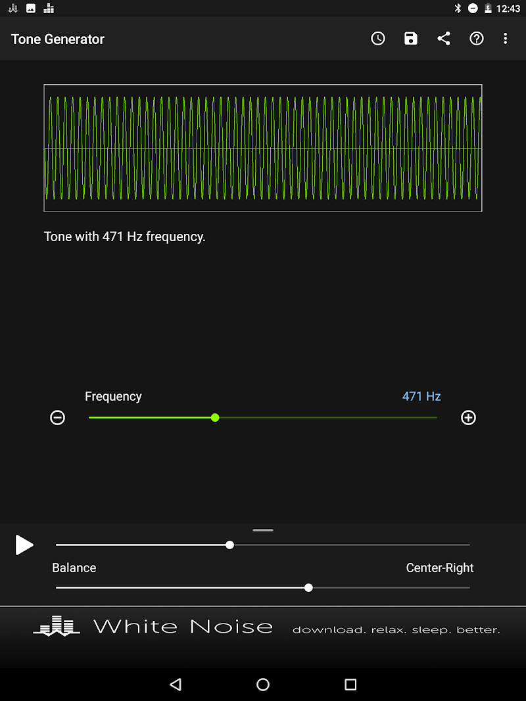Open the three-dot overflow menu
The image size is (526, 701).
pyautogui.click(x=505, y=39)
